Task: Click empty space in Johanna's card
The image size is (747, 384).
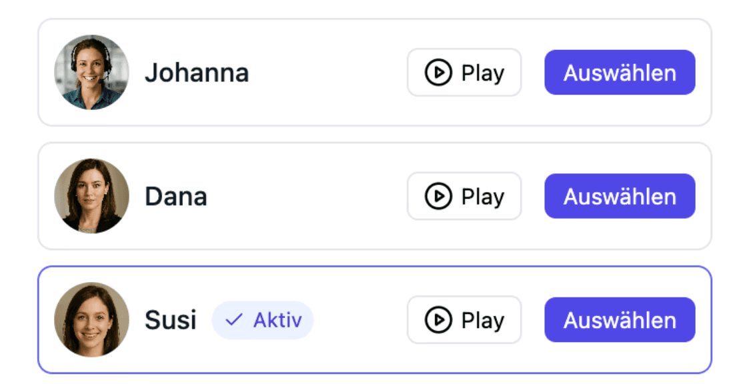Action: 327,73
